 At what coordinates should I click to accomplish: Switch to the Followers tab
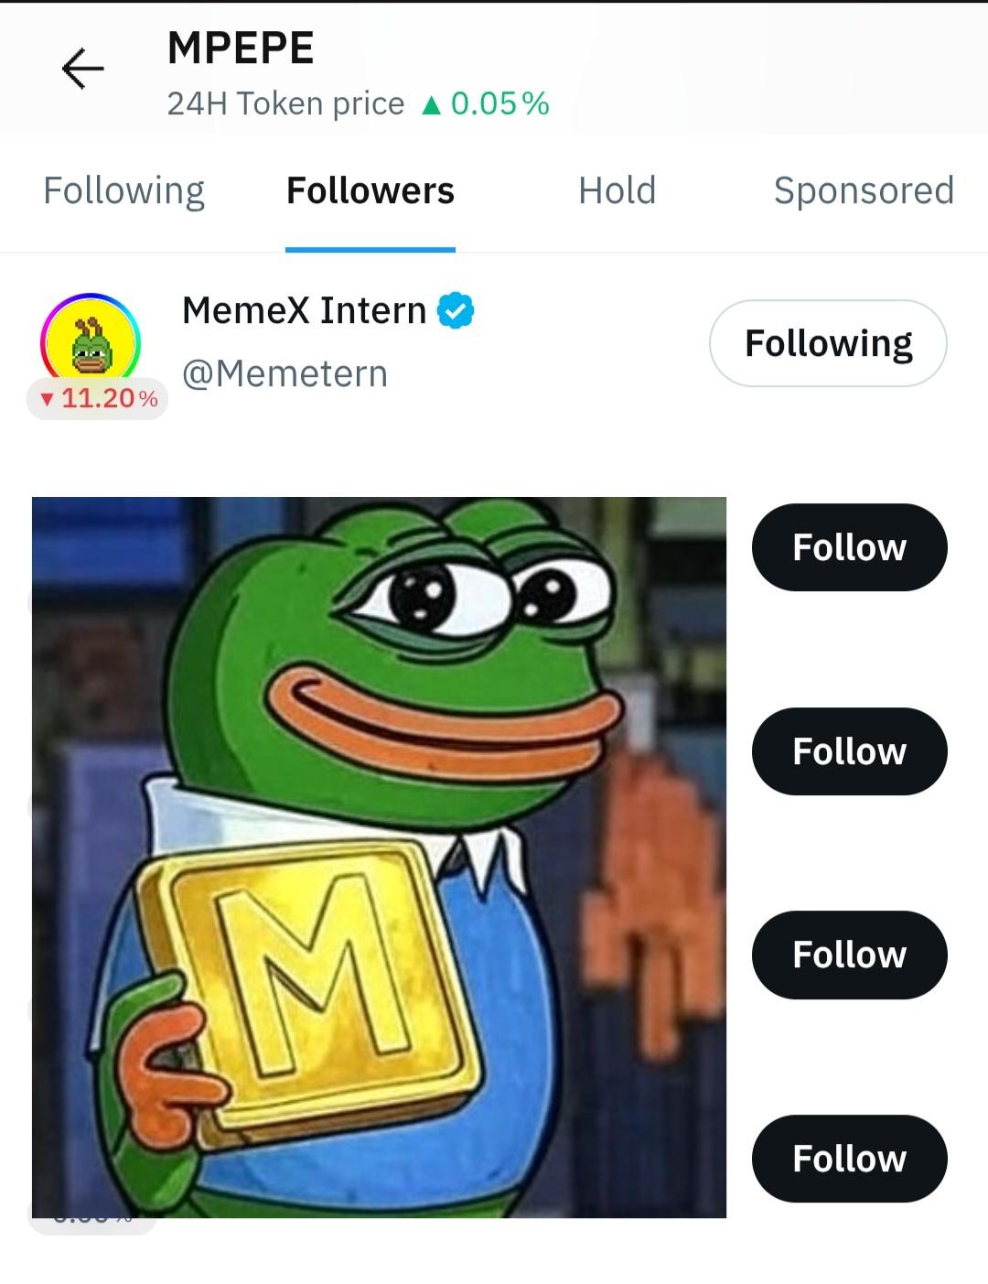coord(370,190)
